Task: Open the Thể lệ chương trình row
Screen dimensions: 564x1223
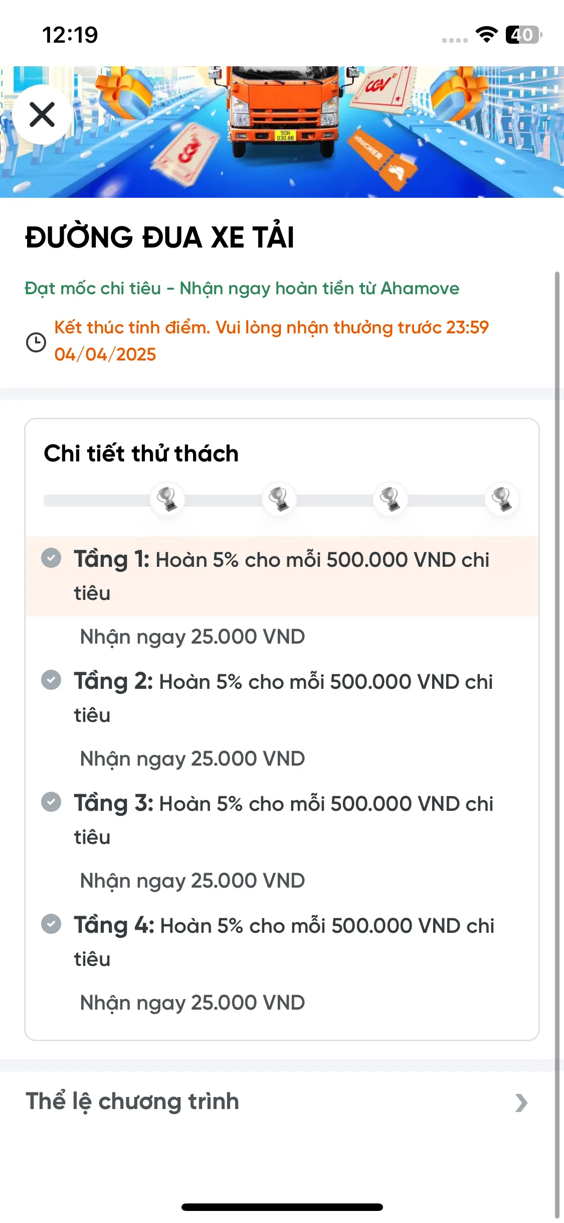Action: 282,1102
